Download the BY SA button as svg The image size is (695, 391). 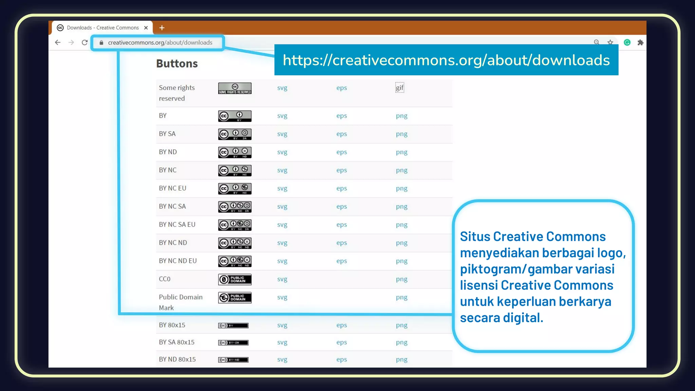click(282, 134)
